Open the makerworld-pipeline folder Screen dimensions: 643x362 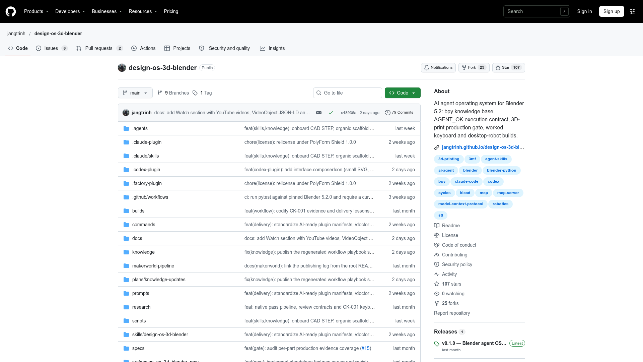coord(153,266)
